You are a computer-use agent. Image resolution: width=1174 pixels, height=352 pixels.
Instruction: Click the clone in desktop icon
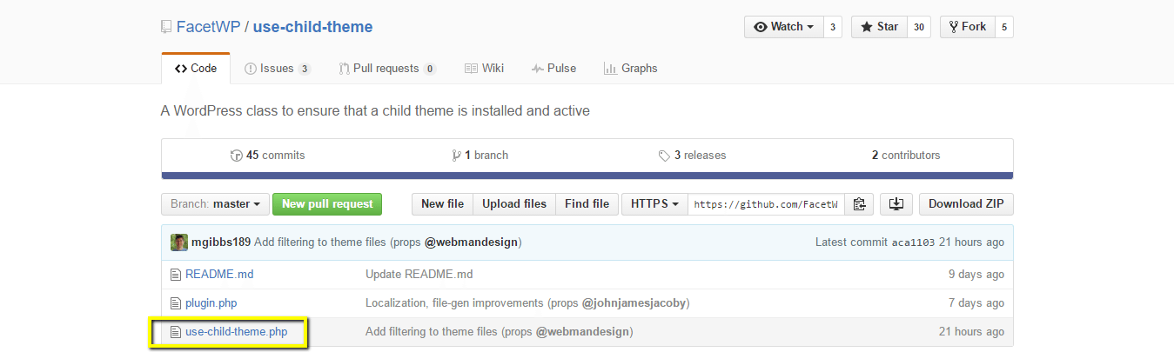tap(896, 204)
